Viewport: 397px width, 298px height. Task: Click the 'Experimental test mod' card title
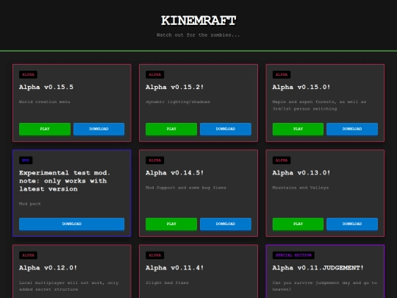click(x=65, y=181)
